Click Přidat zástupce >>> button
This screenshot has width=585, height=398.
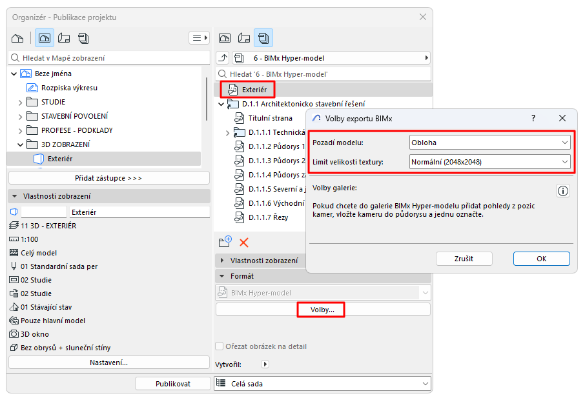point(109,178)
